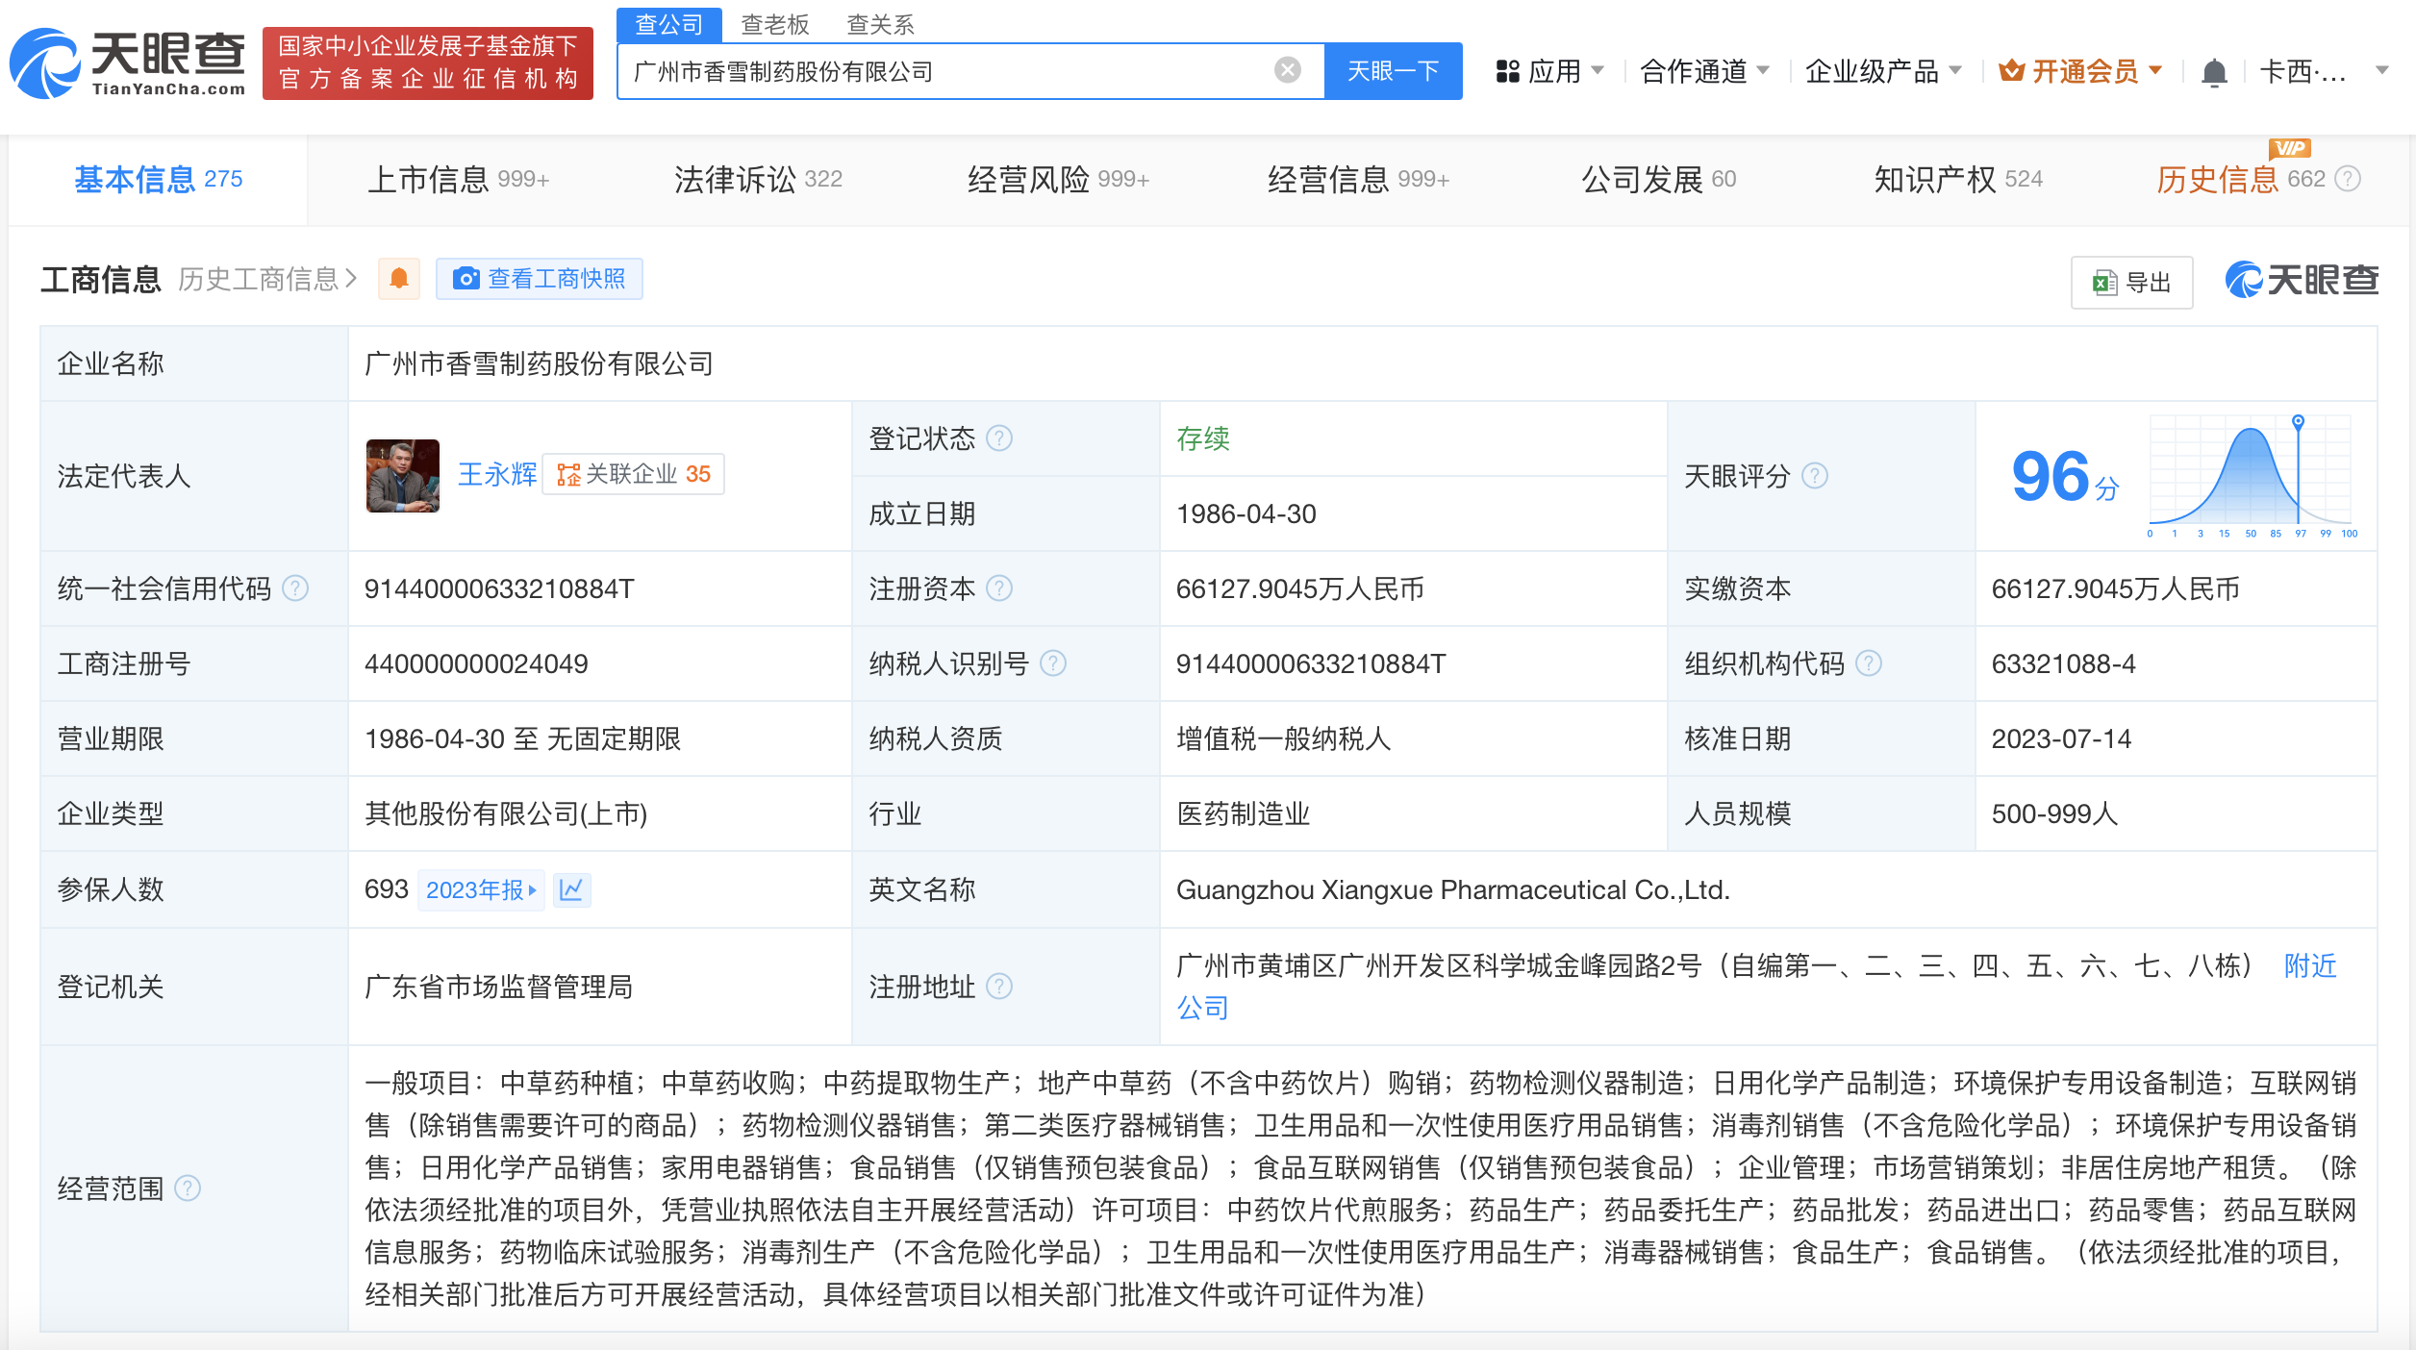Select the 查老板 search tab
Screen dimensions: 2416x1350
pyautogui.click(x=775, y=24)
